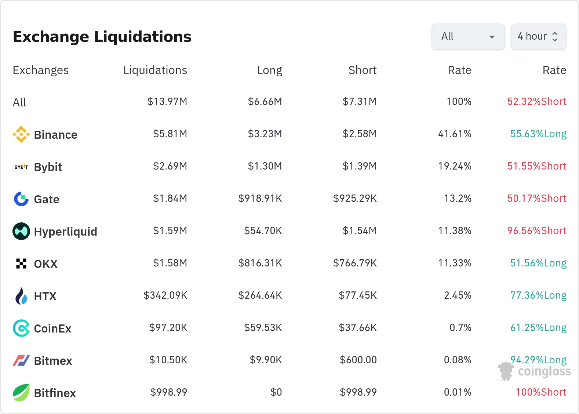Image resolution: width=579 pixels, height=414 pixels.
Task: Open the Binance exchange name link
Action: point(56,135)
